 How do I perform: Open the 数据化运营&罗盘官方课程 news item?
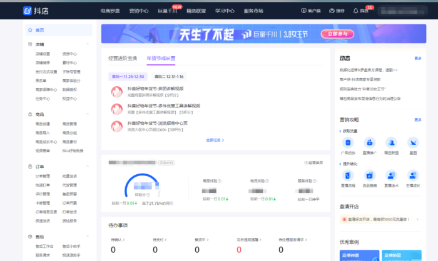tap(369, 70)
